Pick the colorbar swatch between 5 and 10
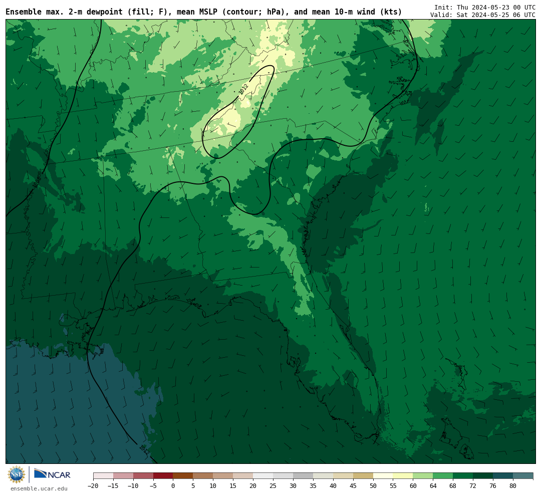 click(x=203, y=476)
